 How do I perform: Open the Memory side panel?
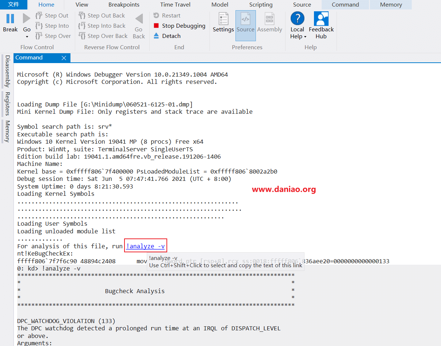coord(7,131)
